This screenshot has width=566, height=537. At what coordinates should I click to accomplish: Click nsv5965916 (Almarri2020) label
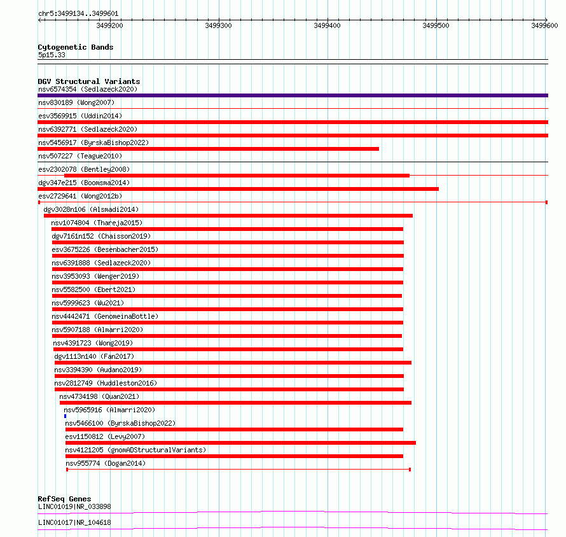point(109,410)
